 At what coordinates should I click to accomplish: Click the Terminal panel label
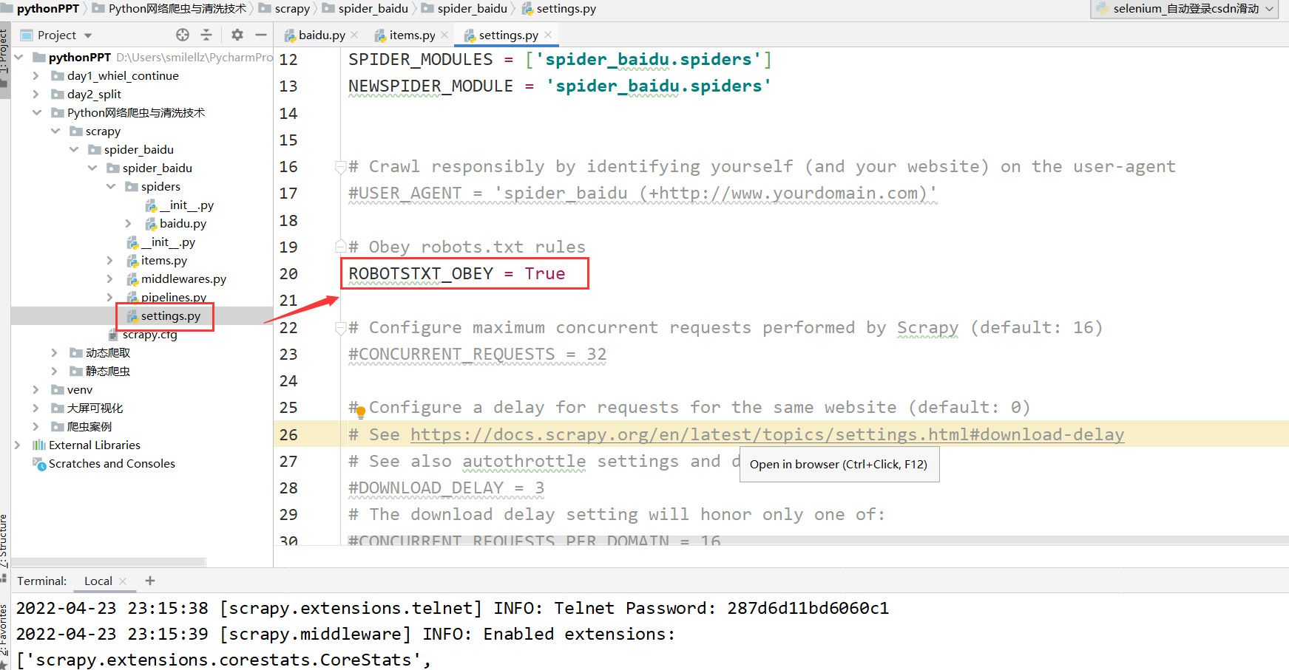pyautogui.click(x=42, y=581)
